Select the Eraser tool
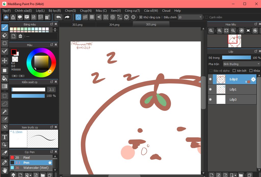Screen dimensions: 261x177 click(x=5, y=35)
